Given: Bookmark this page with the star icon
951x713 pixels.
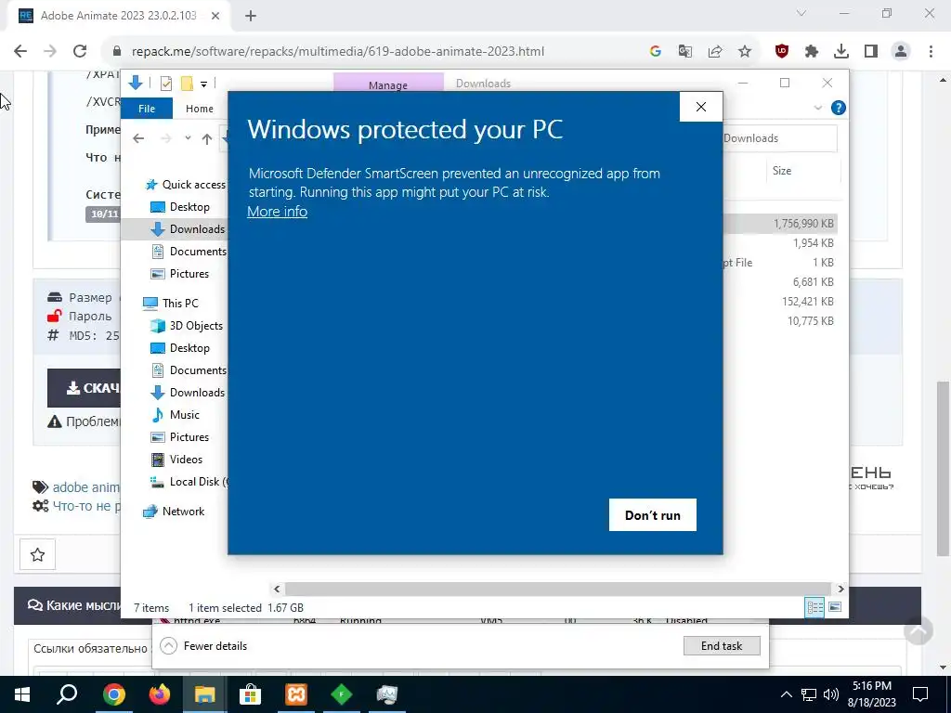Looking at the screenshot, I should [x=745, y=52].
